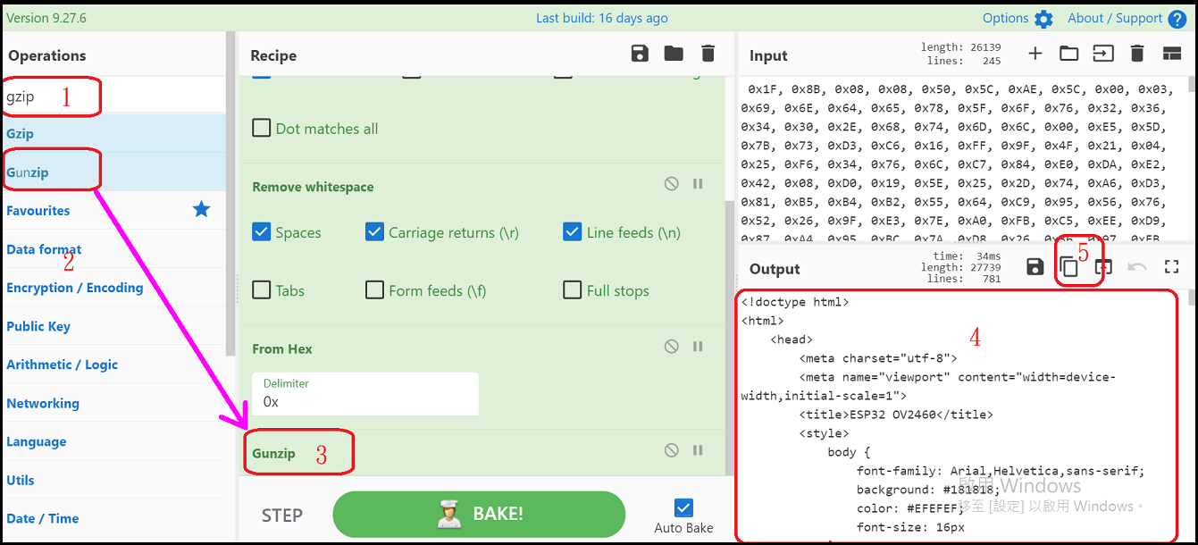Load a recipe via the Recipe folder icon
The height and width of the screenshot is (545, 1198).
(674, 54)
